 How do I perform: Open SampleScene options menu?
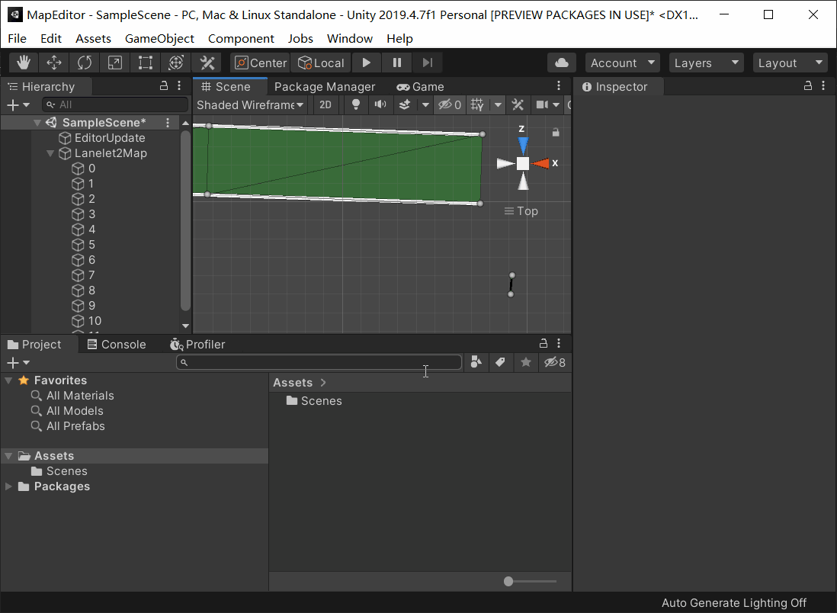point(168,122)
